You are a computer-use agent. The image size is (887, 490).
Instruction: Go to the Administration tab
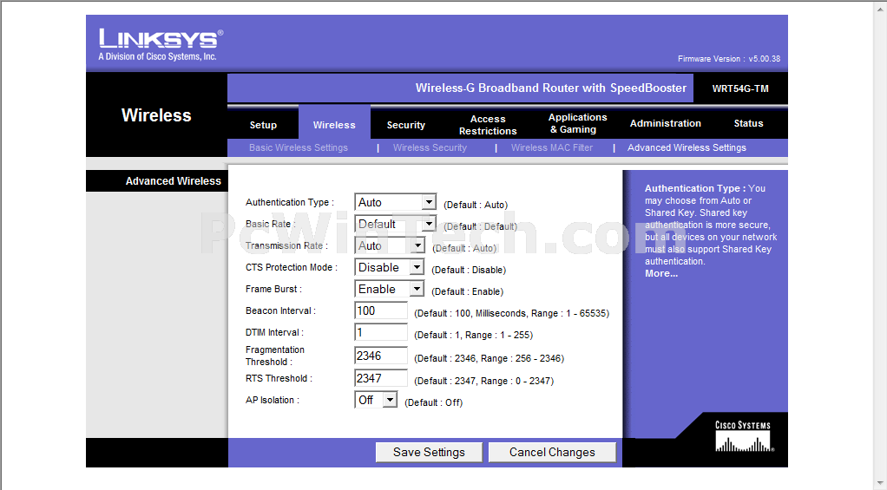(665, 123)
